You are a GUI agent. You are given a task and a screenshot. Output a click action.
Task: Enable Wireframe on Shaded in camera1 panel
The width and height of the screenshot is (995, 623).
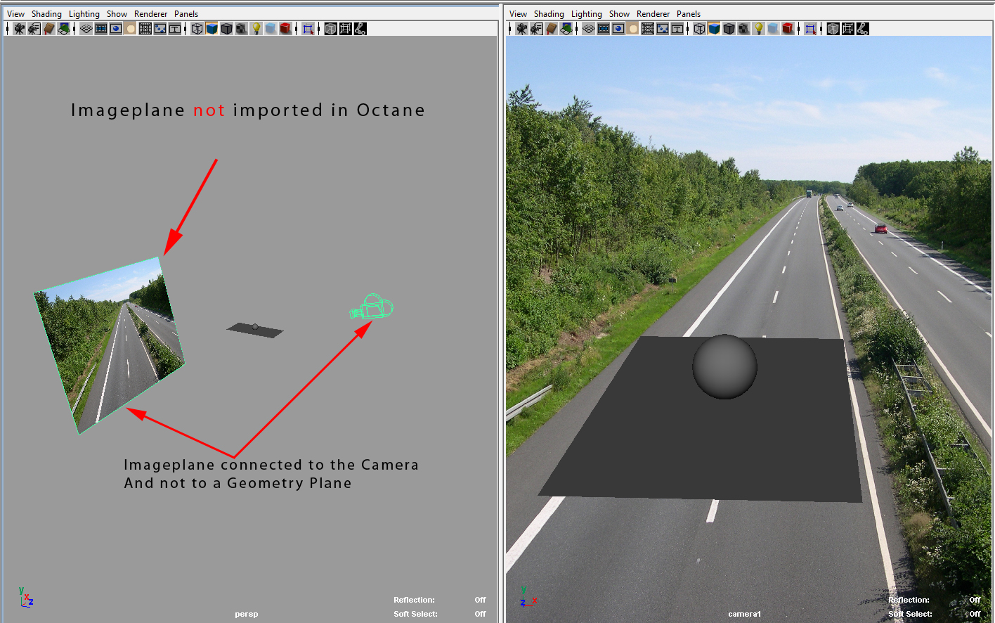(x=729, y=29)
